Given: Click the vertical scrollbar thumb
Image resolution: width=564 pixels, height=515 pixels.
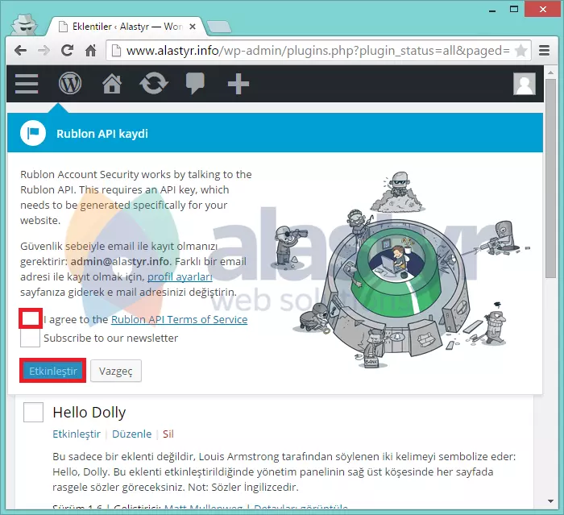Looking at the screenshot, I should 550,178.
